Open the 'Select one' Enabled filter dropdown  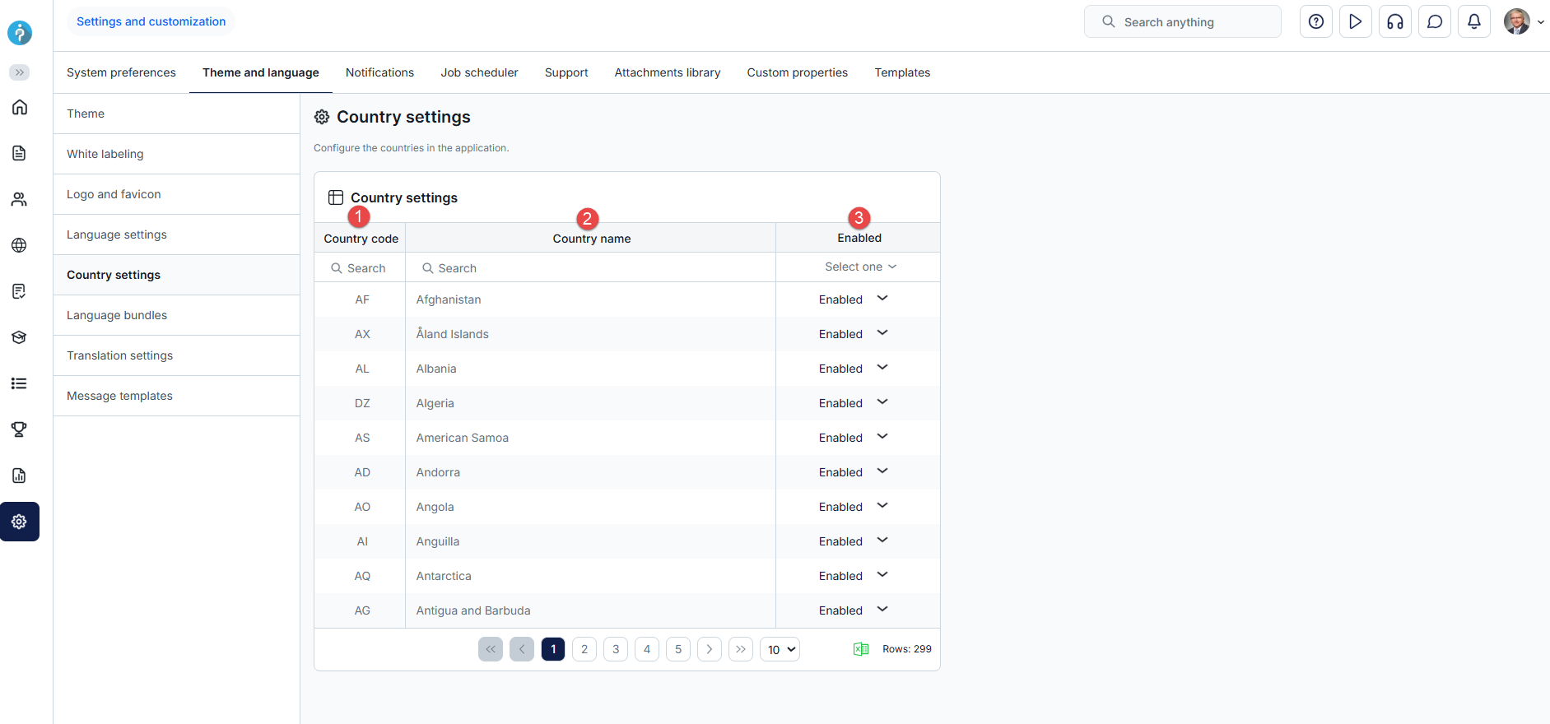click(860, 267)
